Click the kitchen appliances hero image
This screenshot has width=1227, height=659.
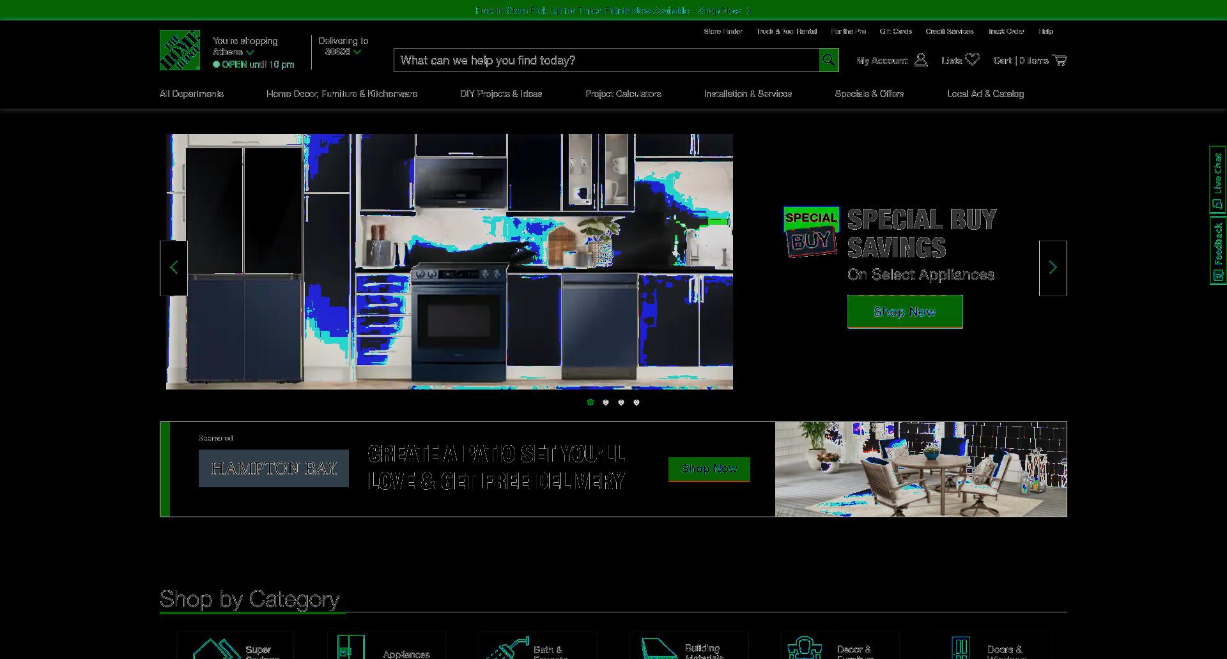pyautogui.click(x=449, y=262)
